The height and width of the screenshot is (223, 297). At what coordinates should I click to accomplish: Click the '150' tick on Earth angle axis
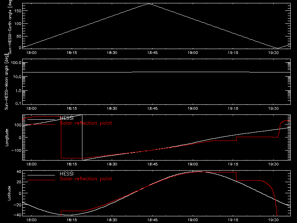pos(18,11)
